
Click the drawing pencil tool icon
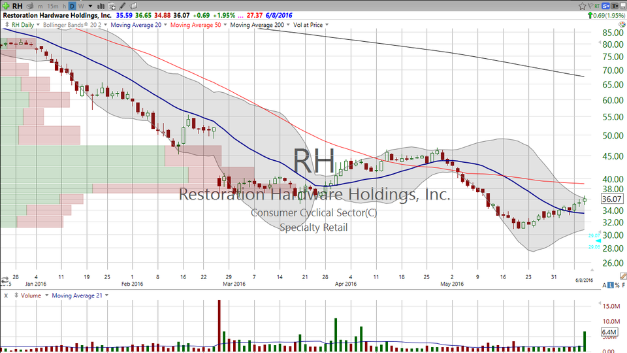click(x=122, y=5)
